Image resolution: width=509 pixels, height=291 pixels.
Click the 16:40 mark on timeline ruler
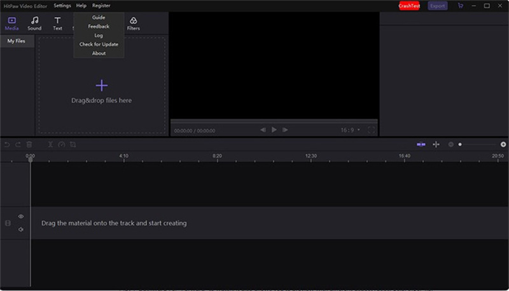(x=405, y=156)
